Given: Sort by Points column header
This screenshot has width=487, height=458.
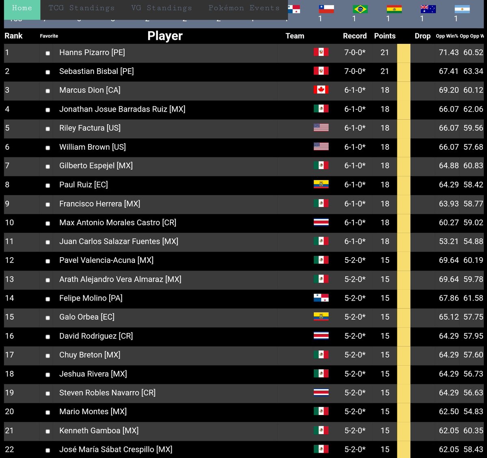Looking at the screenshot, I should [385, 36].
